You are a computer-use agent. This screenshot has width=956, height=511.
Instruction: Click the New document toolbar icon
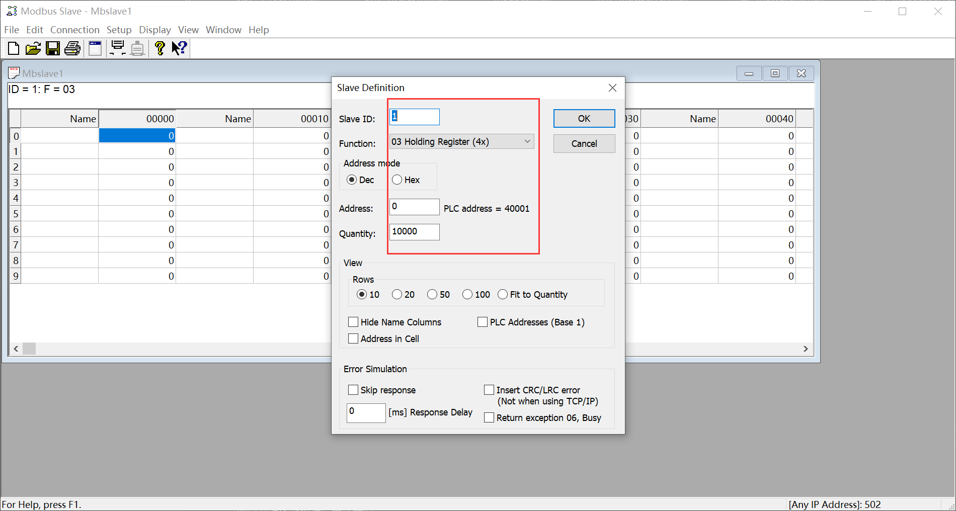[x=14, y=48]
